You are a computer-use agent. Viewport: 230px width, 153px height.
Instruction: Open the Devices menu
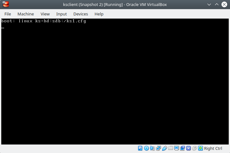pos(81,14)
